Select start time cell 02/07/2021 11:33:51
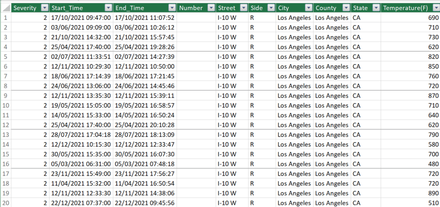 click(81, 57)
